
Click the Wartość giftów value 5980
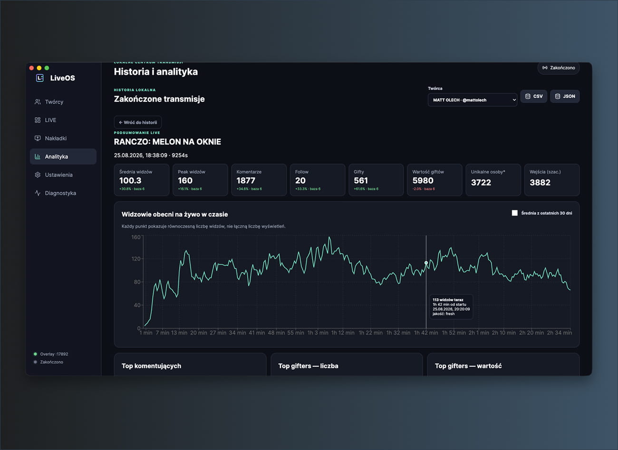click(423, 181)
